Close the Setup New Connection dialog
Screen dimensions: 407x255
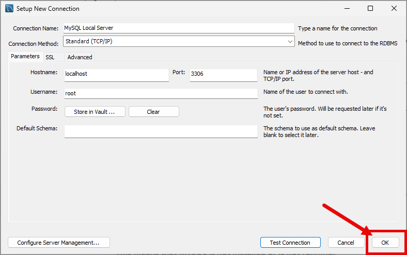pos(394,9)
